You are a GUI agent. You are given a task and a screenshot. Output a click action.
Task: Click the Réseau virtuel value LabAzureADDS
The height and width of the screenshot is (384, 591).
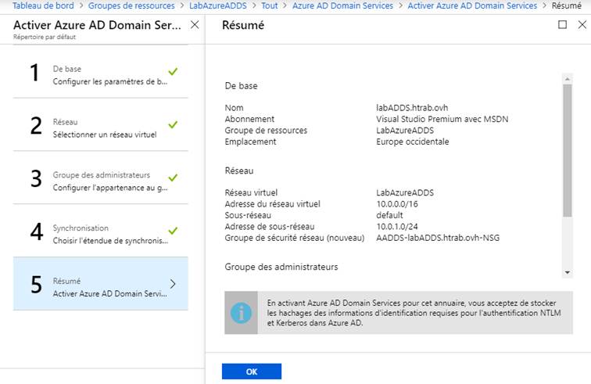click(405, 192)
